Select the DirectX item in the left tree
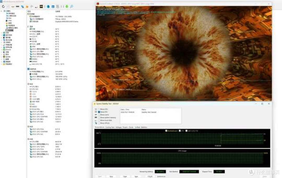This screenshot has width=282, height=178. (x=8, y=49)
